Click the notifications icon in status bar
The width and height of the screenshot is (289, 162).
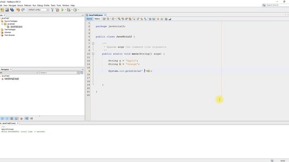tap(272, 161)
